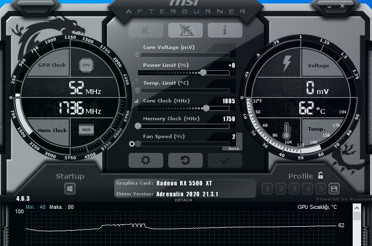Click the MEM chip icon in left gauge
Viewport: 372px width, 246px height.
pyautogui.click(x=86, y=130)
